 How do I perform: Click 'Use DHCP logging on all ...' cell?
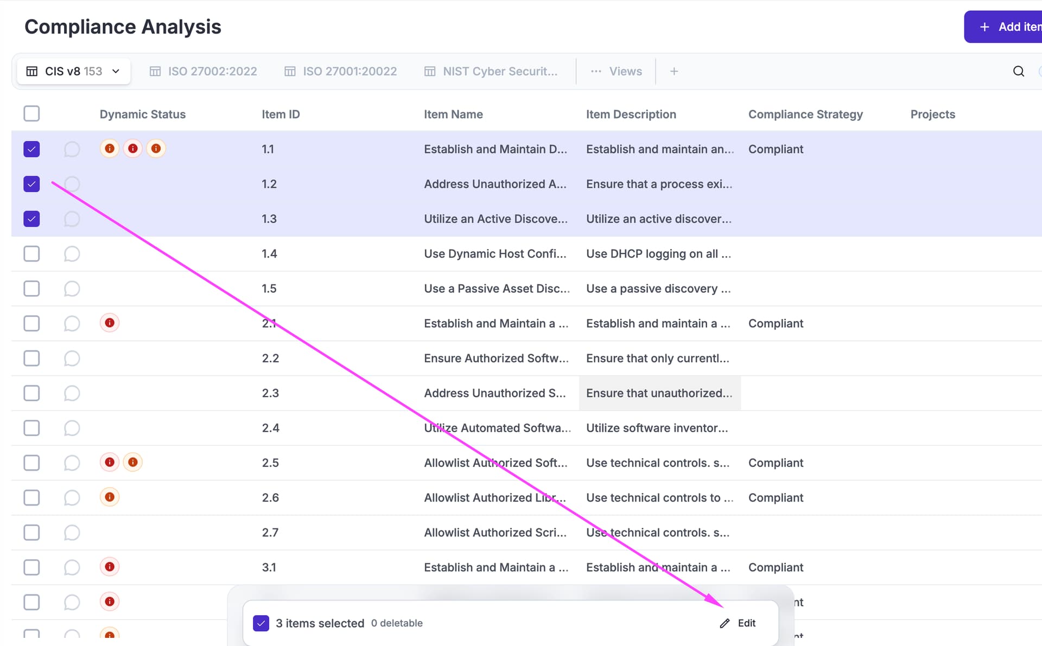[658, 254]
